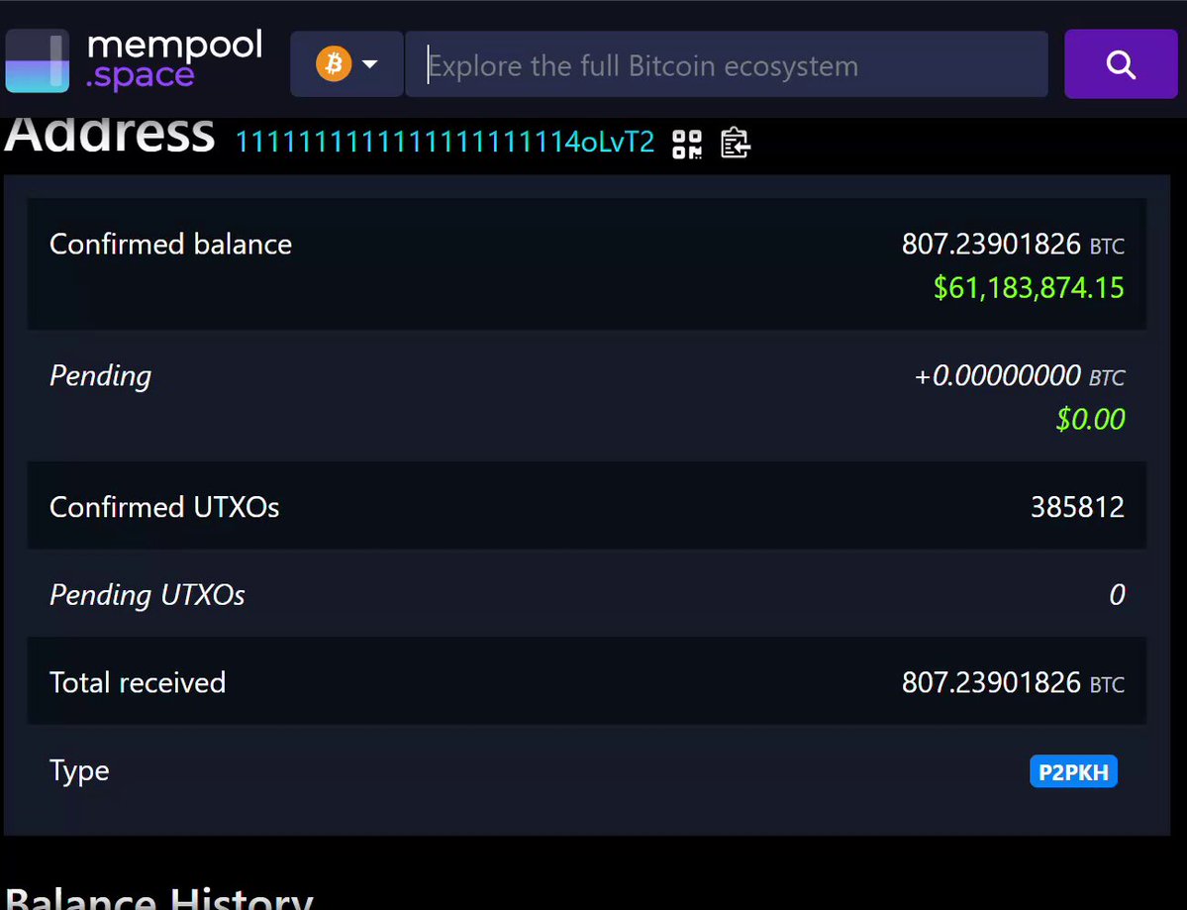Viewport: 1187px width, 910px height.
Task: Select the confirmed balance 807.23901826 BTC value
Action: pyautogui.click(x=1013, y=244)
